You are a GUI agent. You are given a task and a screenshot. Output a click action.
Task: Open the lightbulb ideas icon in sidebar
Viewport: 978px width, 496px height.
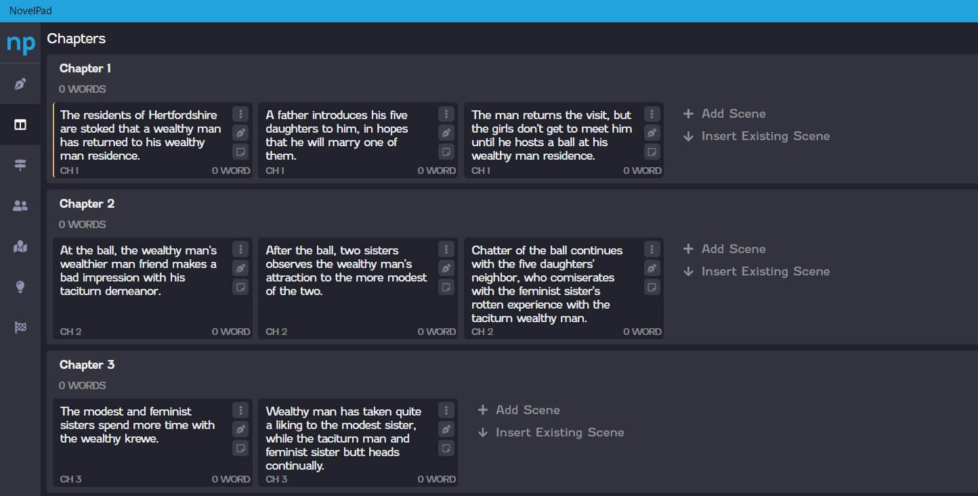point(20,287)
